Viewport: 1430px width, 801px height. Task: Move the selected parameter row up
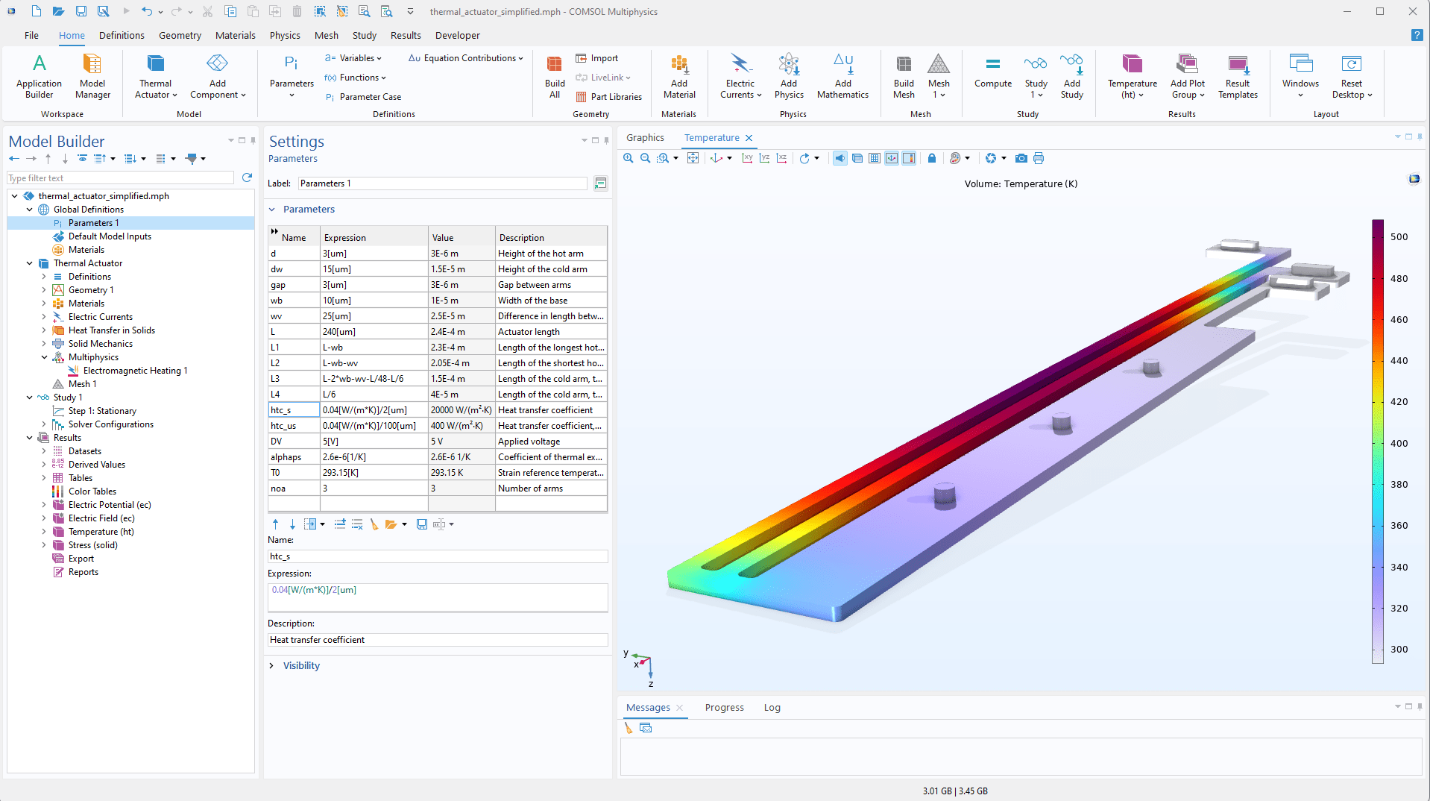point(275,524)
